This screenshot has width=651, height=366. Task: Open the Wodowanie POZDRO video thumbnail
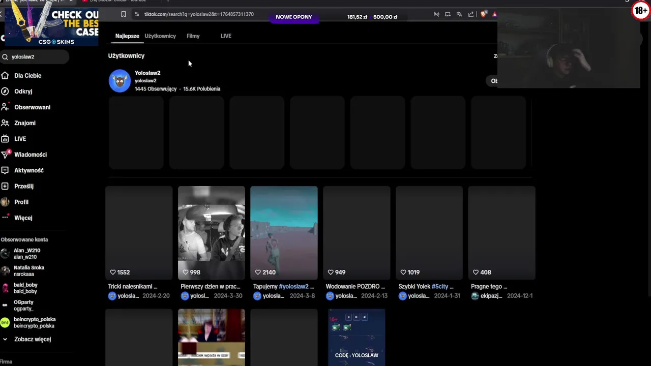point(357,233)
